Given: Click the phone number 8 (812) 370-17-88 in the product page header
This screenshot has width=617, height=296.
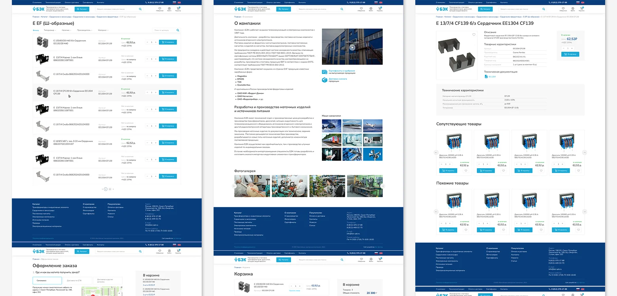Looking at the screenshot, I should (559, 2).
